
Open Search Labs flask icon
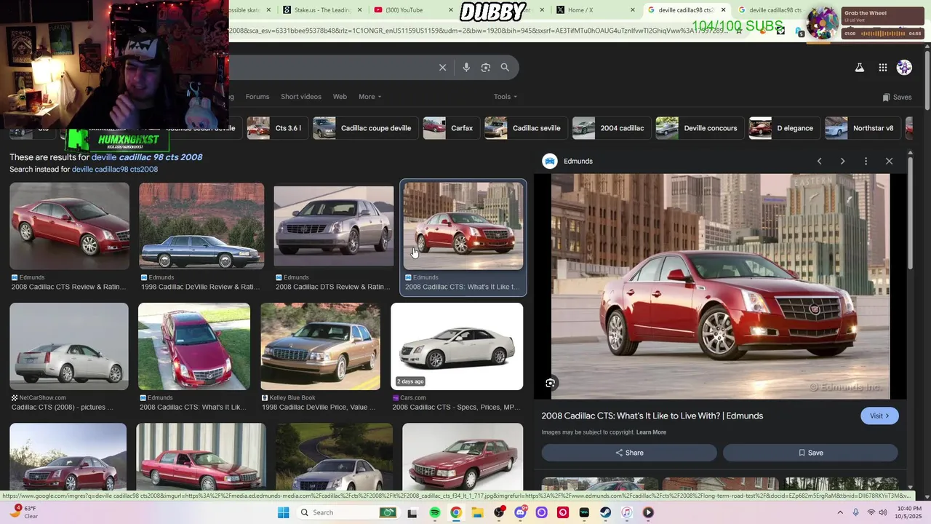tap(859, 68)
